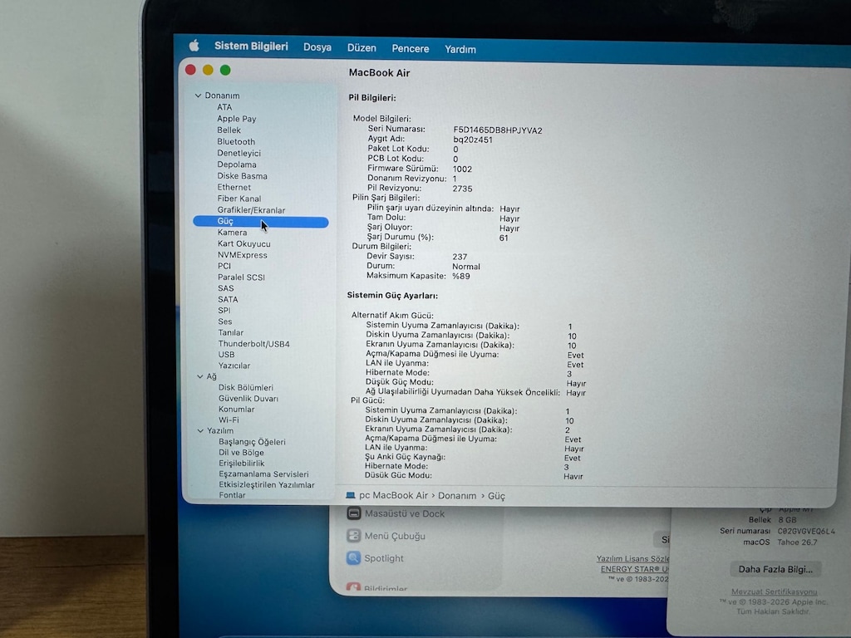Select Wi-Fi in the sidebar

coord(229,420)
